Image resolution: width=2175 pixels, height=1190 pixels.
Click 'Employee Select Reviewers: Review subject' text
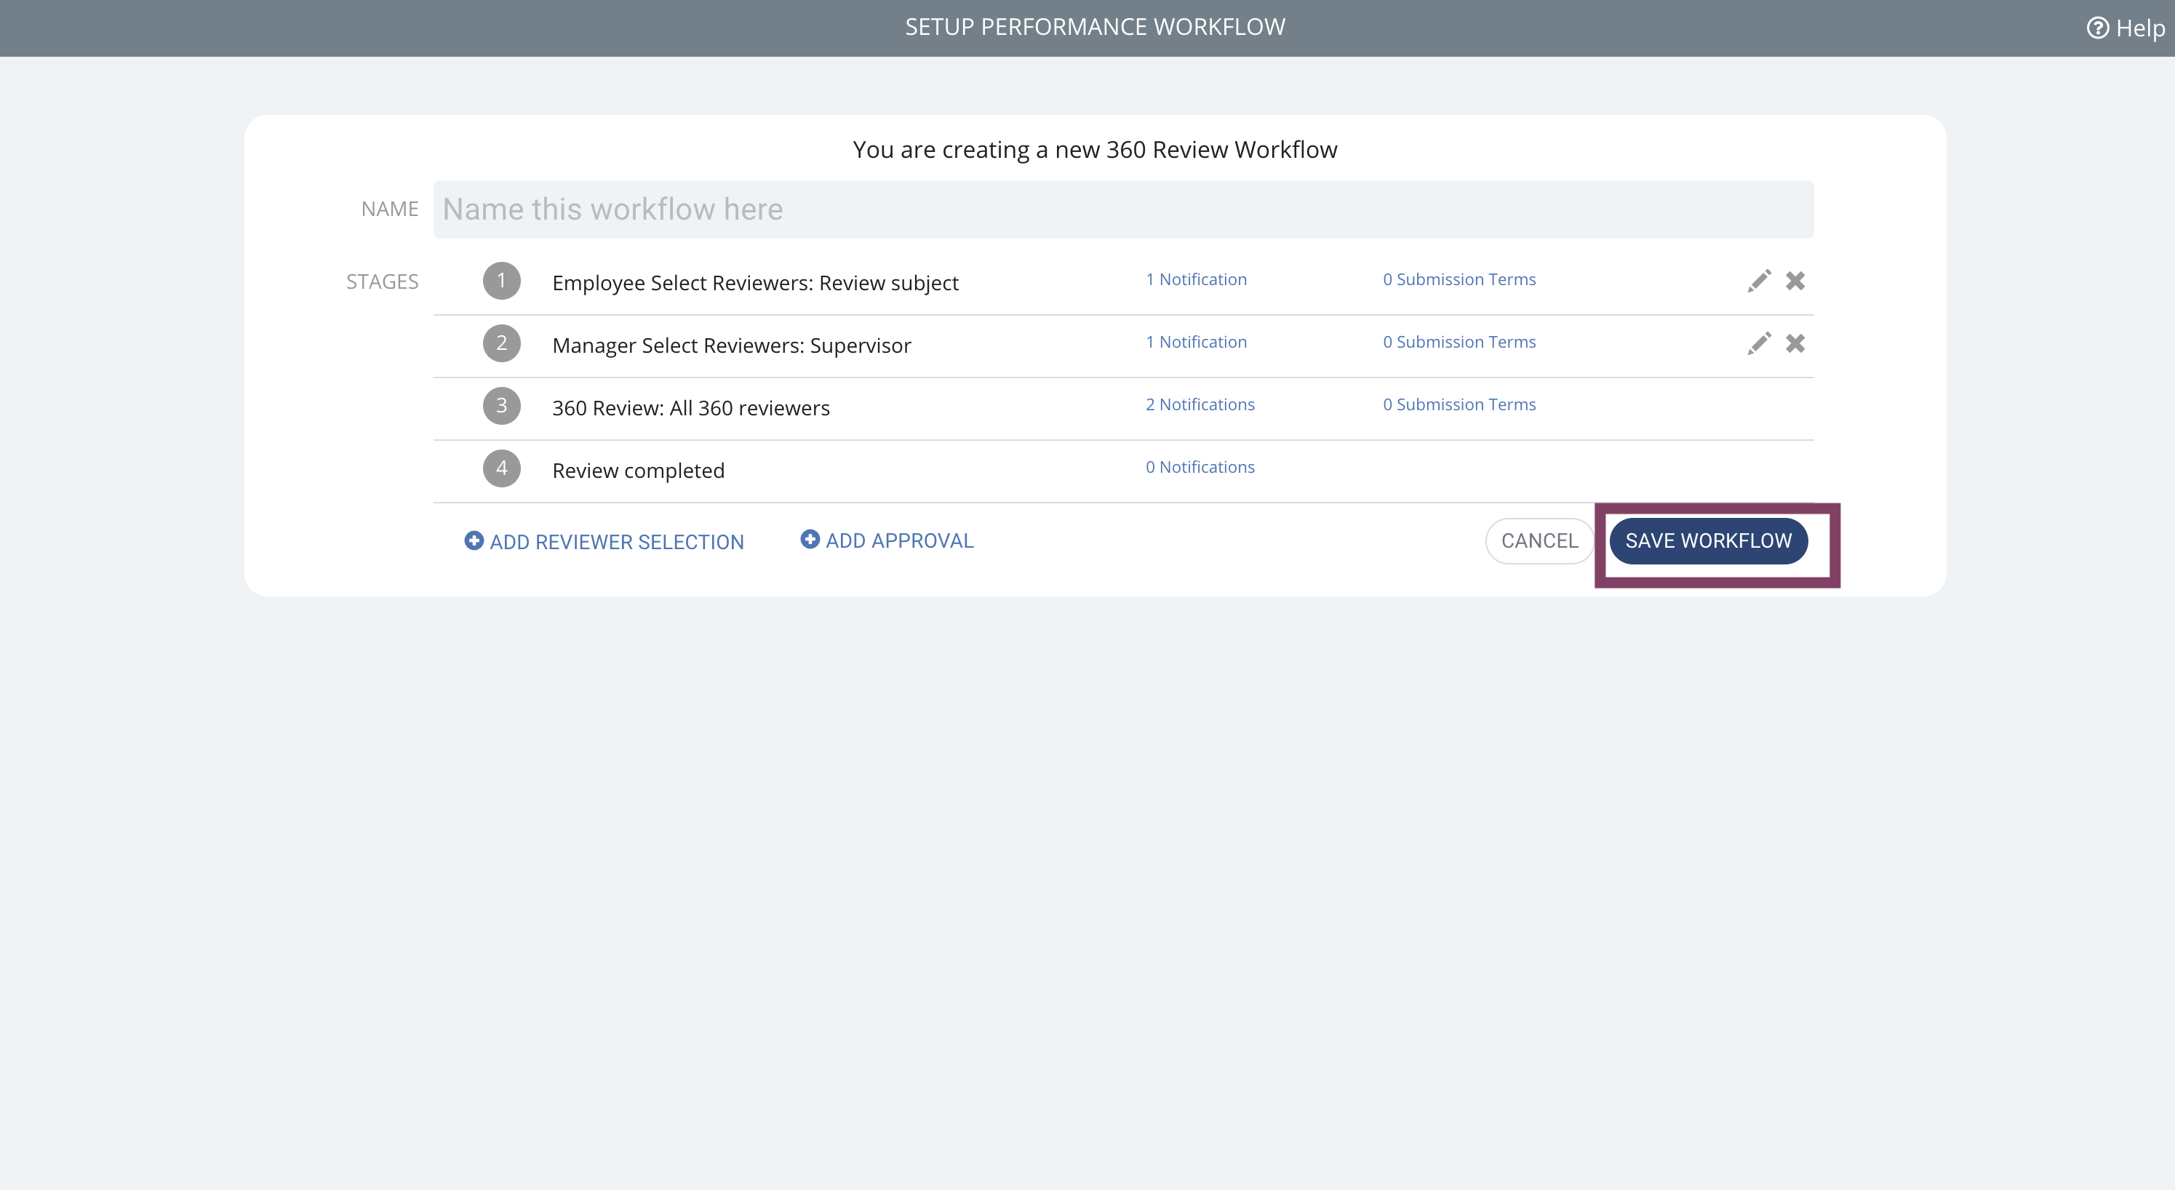click(755, 283)
